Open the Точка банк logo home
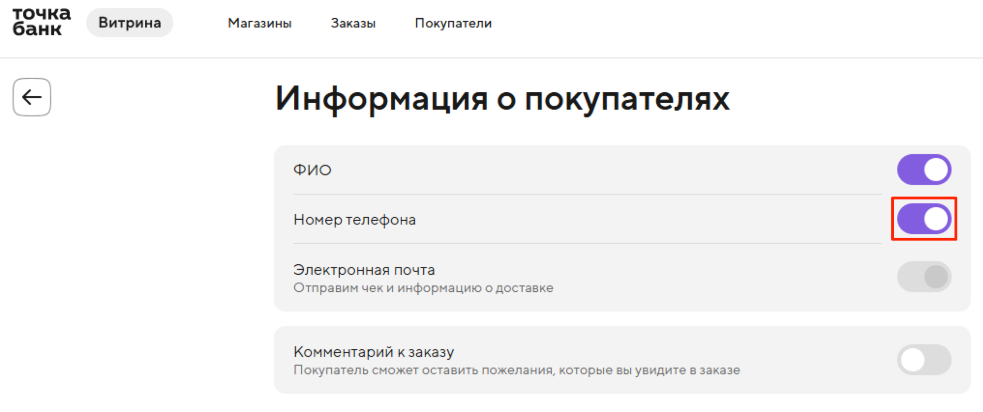 tap(41, 22)
